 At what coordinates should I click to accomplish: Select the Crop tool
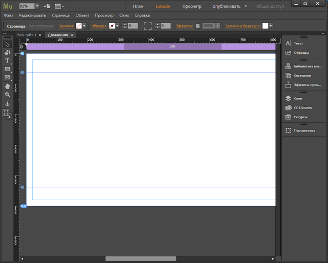click(7, 52)
